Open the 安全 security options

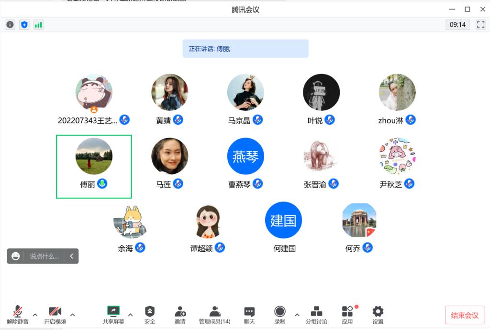tap(150, 315)
